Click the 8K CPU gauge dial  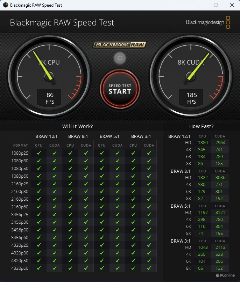tap(49, 76)
